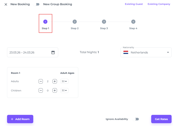Toggle the New Group Booking switch
This screenshot has height=126, width=173.
point(37,4)
